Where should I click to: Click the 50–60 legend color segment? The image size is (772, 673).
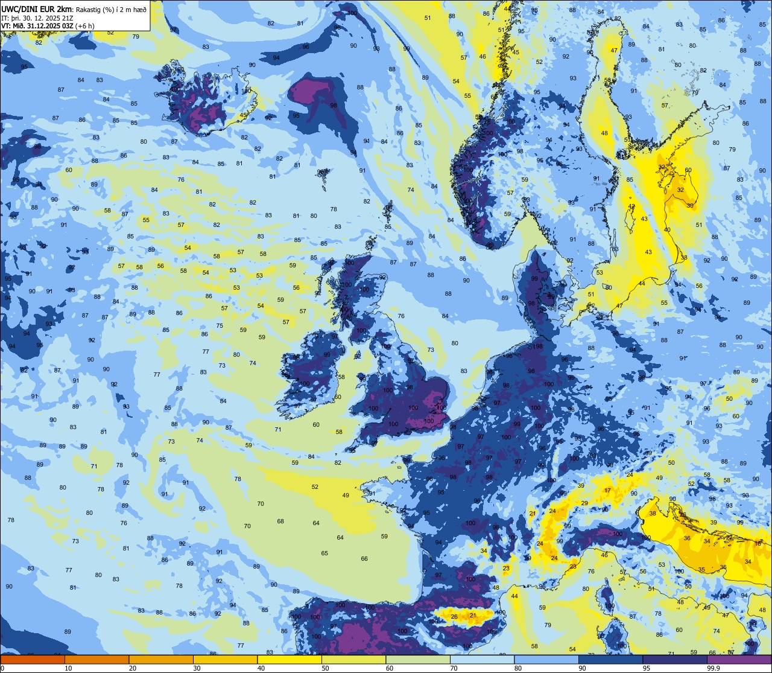pyautogui.click(x=353, y=659)
